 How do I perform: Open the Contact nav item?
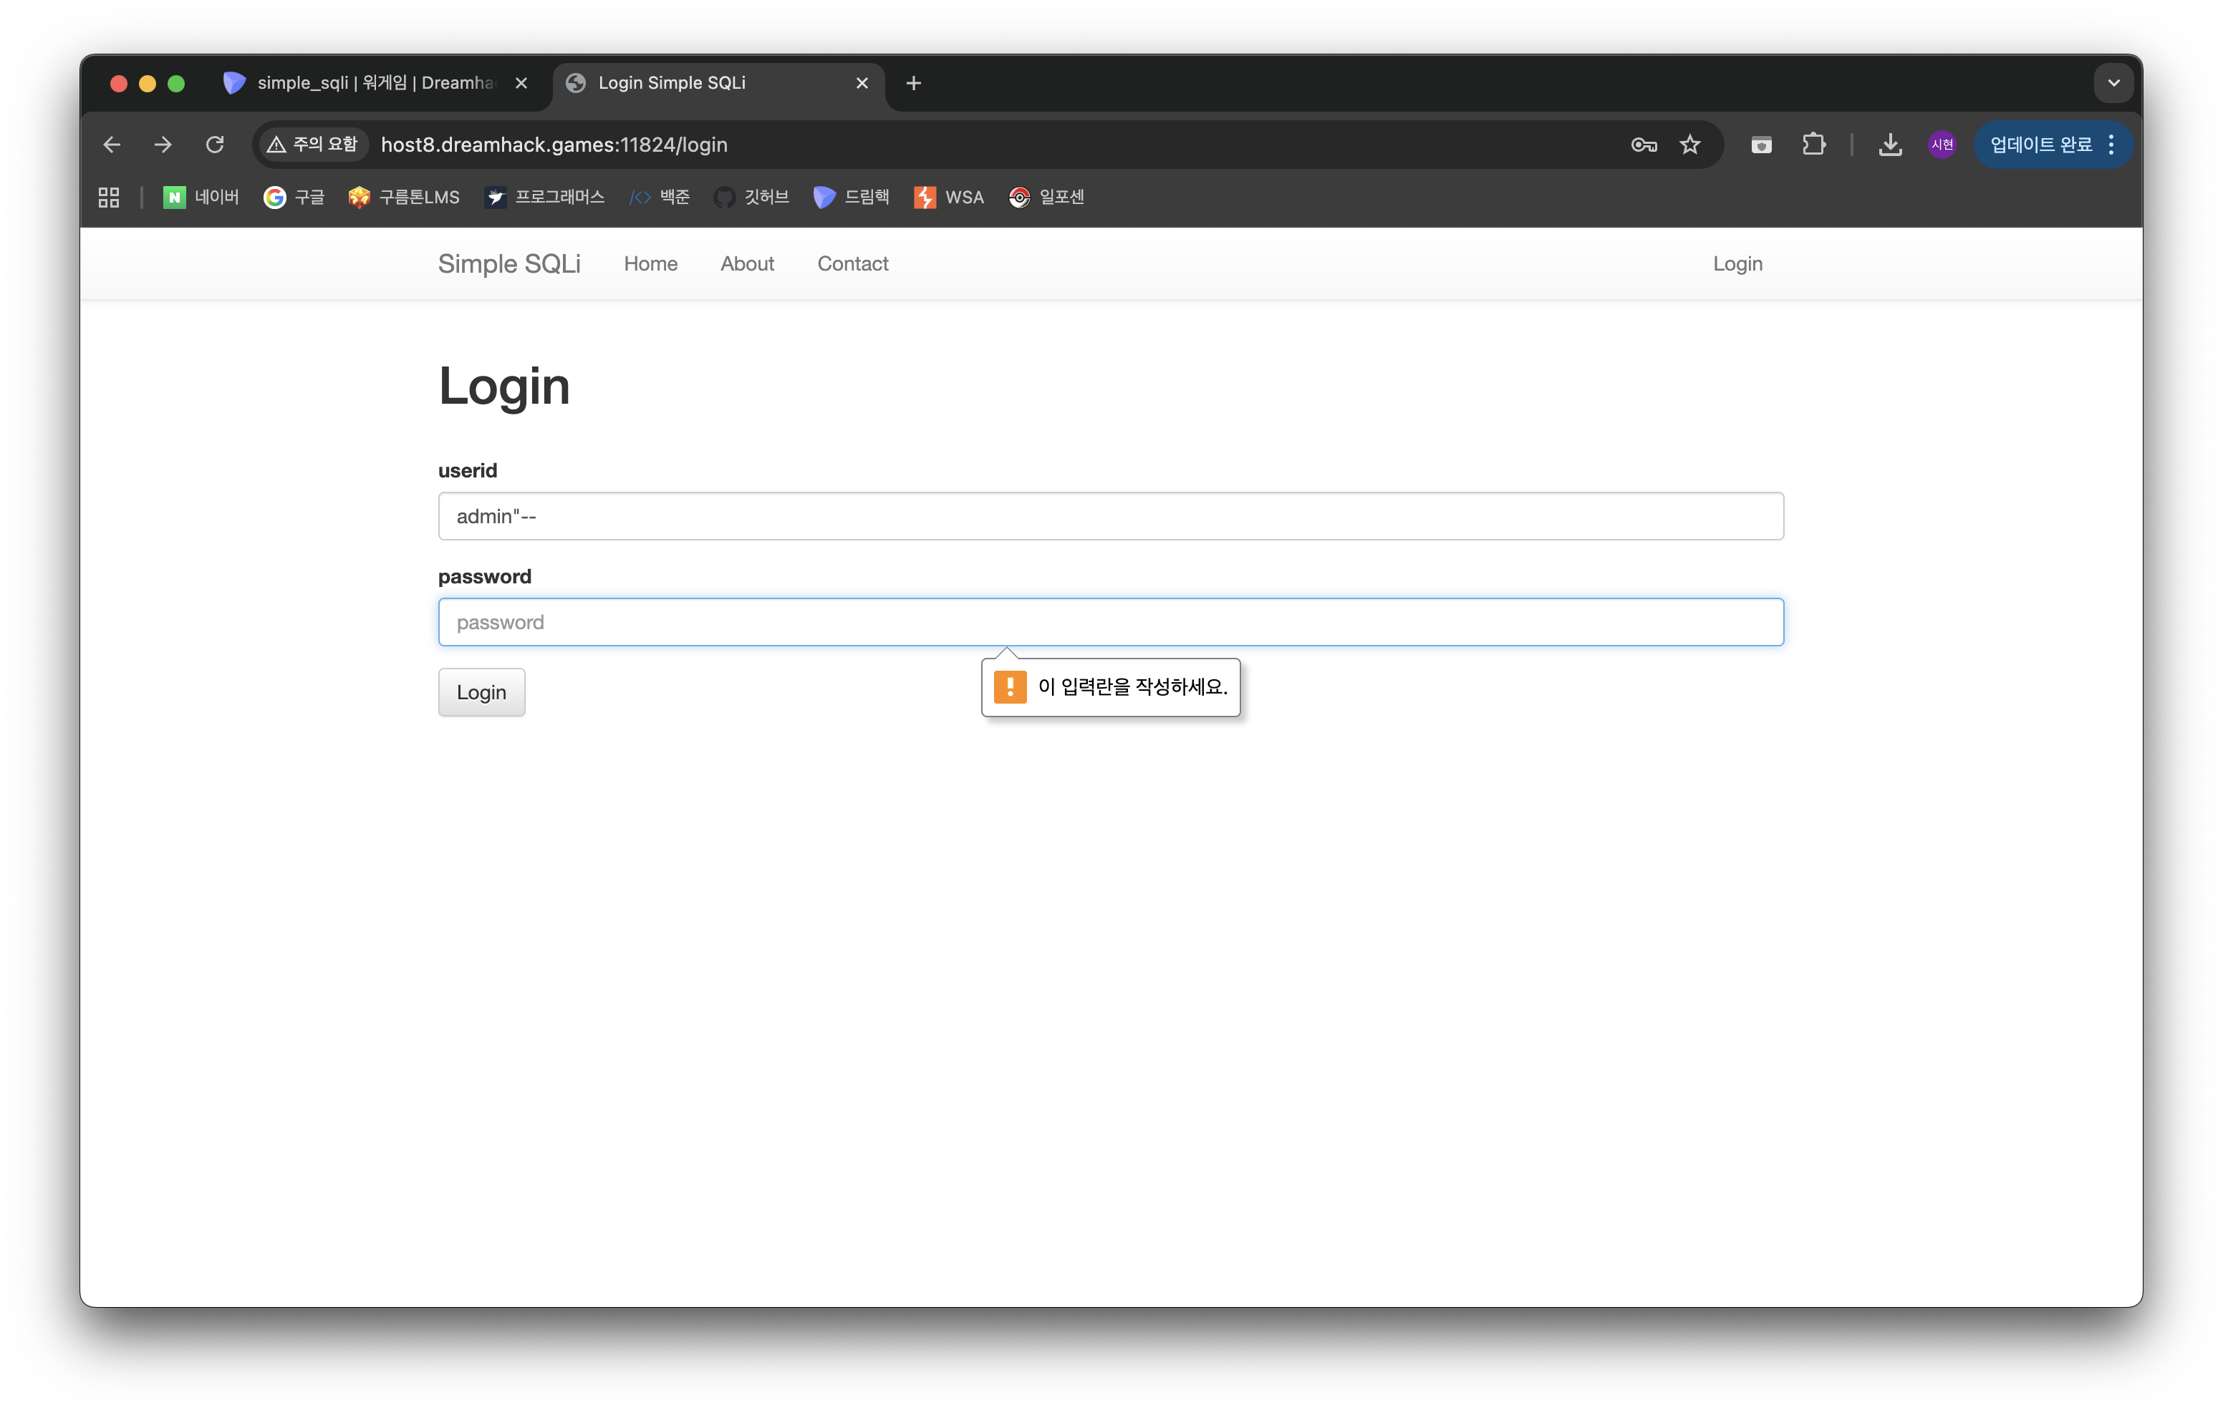click(x=852, y=264)
